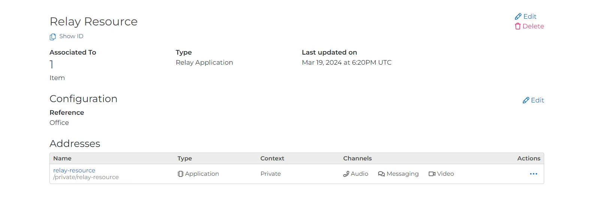Click the Video channel camera icon
The width and height of the screenshot is (594, 215).
coord(432,174)
